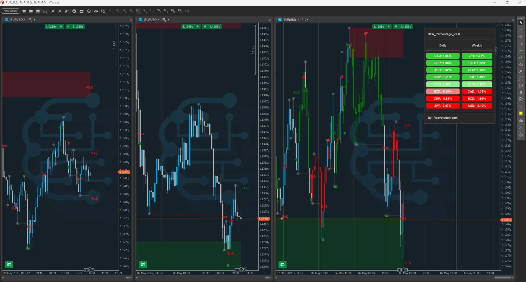Select the m15 timeframe in toolbar
Image resolution: width=526 pixels, height=282 pixels.
click(x=131, y=11)
